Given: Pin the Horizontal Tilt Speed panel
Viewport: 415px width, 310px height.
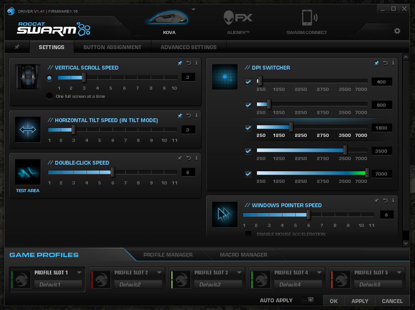Looking at the screenshot, I should 180,116.
